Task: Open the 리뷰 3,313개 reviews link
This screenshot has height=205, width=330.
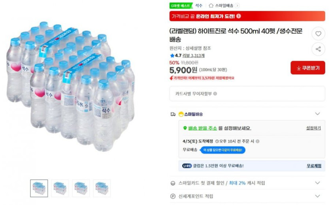Action: tap(193, 56)
